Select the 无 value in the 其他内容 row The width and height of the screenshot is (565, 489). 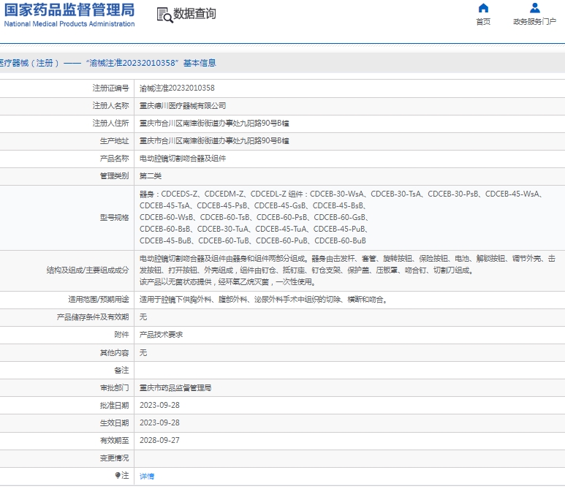click(143, 353)
